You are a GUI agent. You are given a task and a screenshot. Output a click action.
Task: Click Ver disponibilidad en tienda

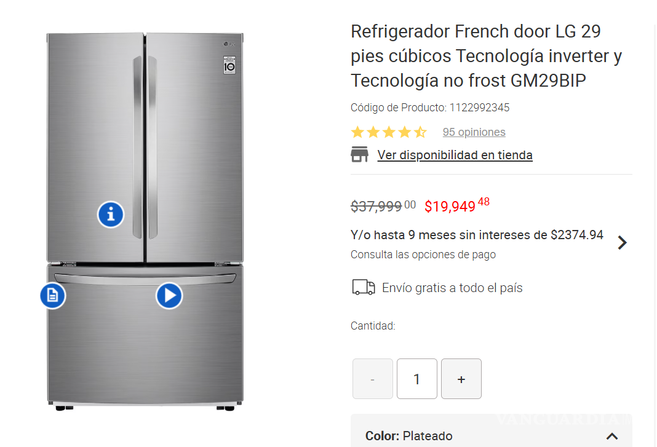pyautogui.click(x=455, y=155)
